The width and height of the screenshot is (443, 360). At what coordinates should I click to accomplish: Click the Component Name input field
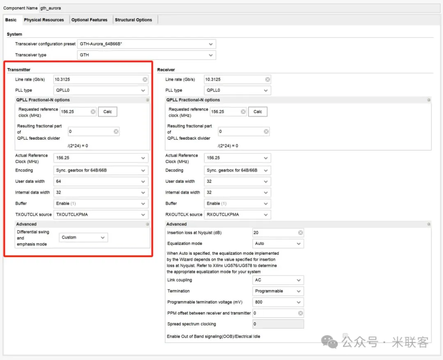(x=240, y=8)
